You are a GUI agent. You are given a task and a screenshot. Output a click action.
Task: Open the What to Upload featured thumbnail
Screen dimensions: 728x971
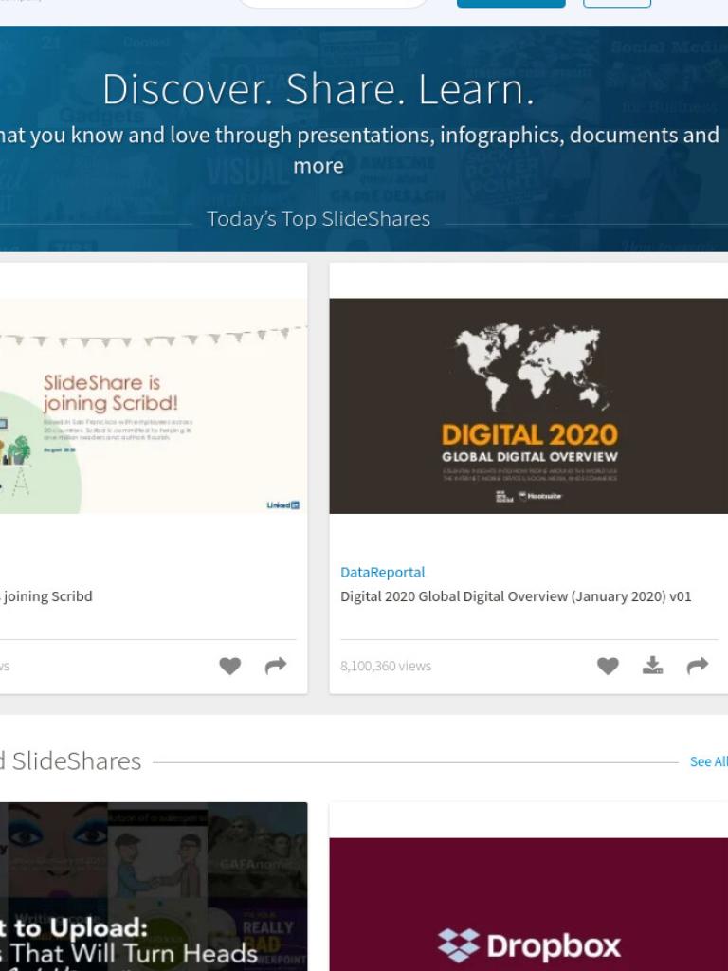point(154,887)
